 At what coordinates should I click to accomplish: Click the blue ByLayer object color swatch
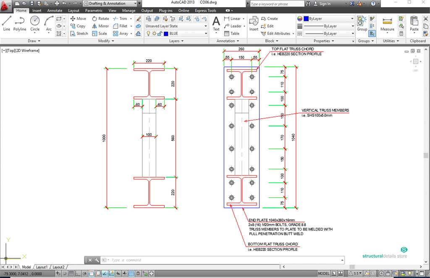tap(306, 19)
